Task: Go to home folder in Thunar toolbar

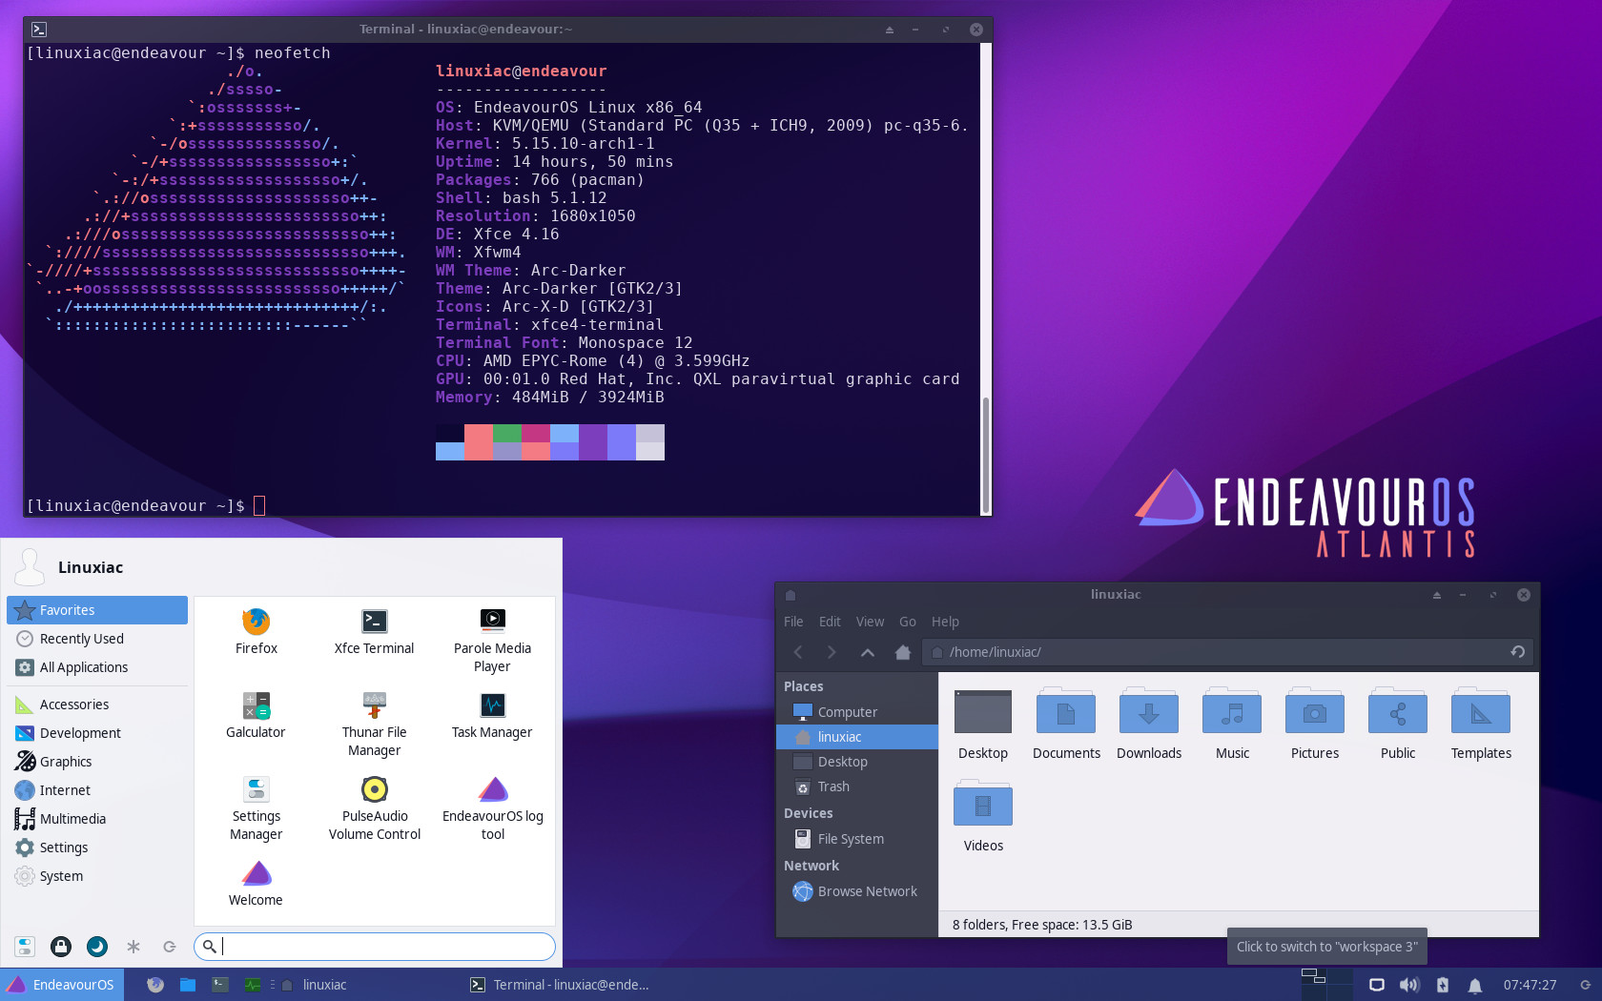Action: 903,652
